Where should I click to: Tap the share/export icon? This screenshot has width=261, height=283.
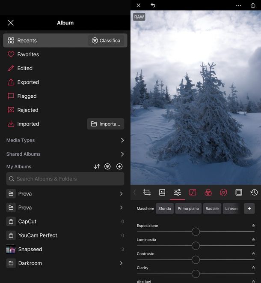(x=253, y=5)
